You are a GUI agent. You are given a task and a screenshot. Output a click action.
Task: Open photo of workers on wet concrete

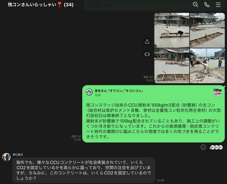click(207, 66)
